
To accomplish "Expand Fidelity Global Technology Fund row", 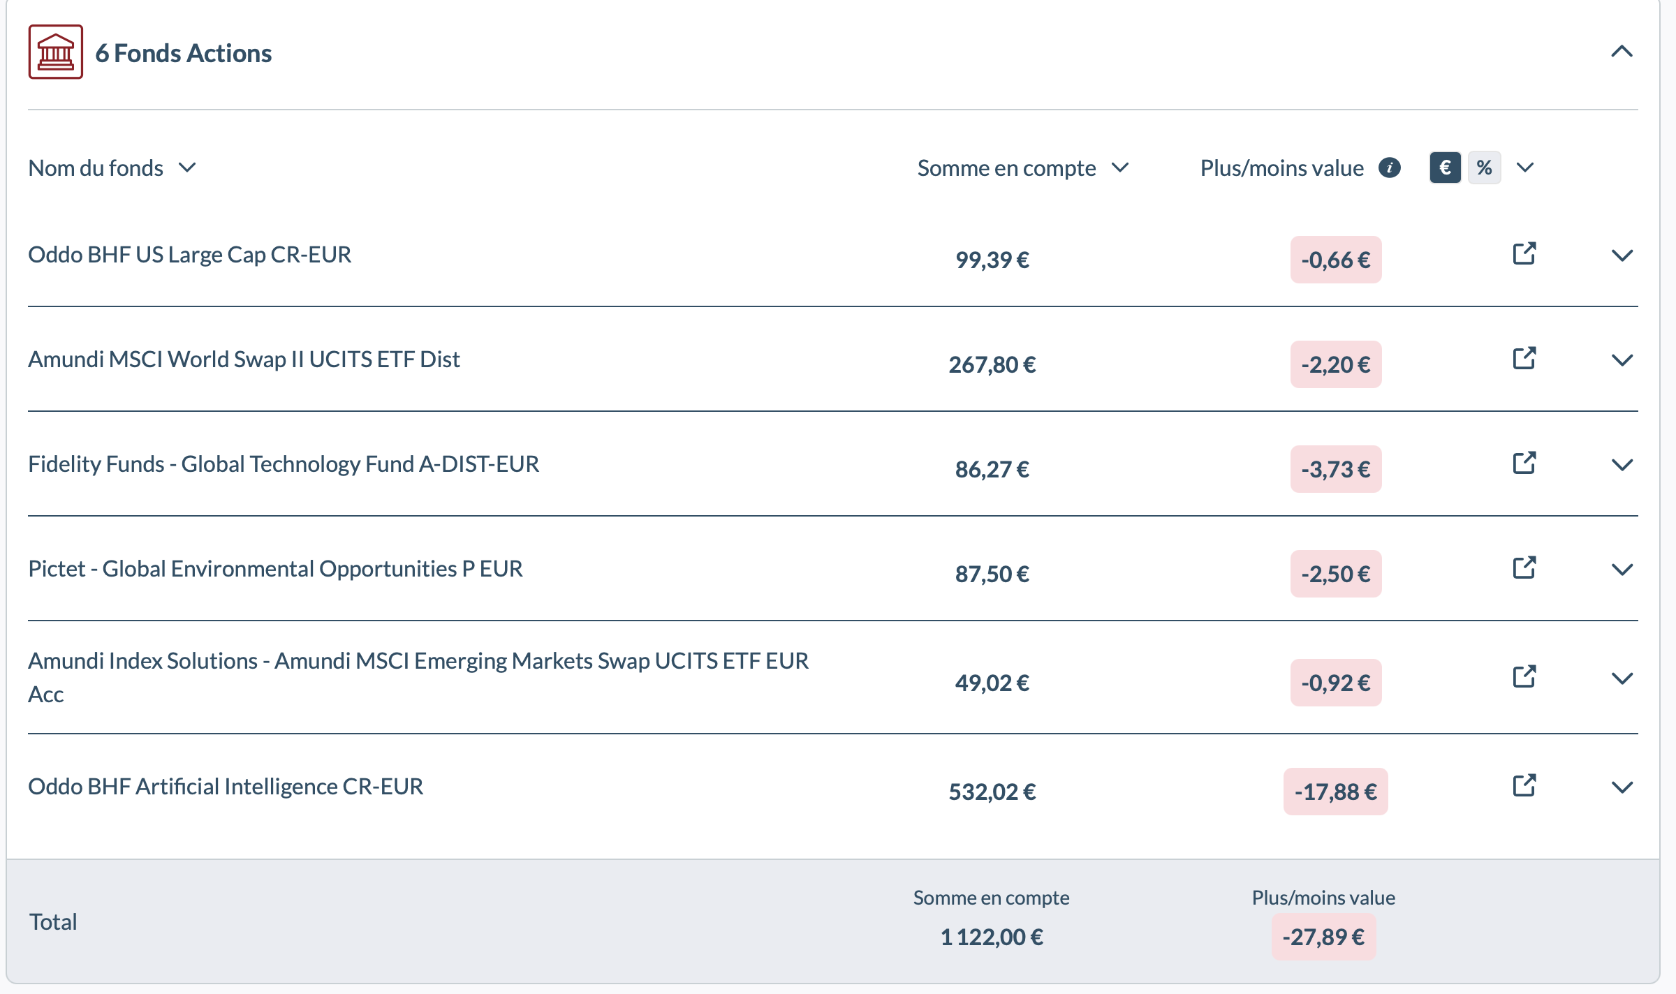I will (1622, 465).
